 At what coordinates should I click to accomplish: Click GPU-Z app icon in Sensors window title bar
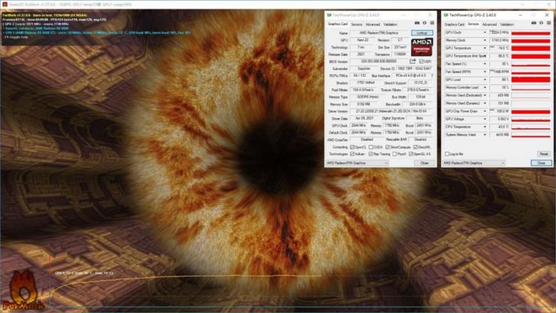(x=445, y=15)
